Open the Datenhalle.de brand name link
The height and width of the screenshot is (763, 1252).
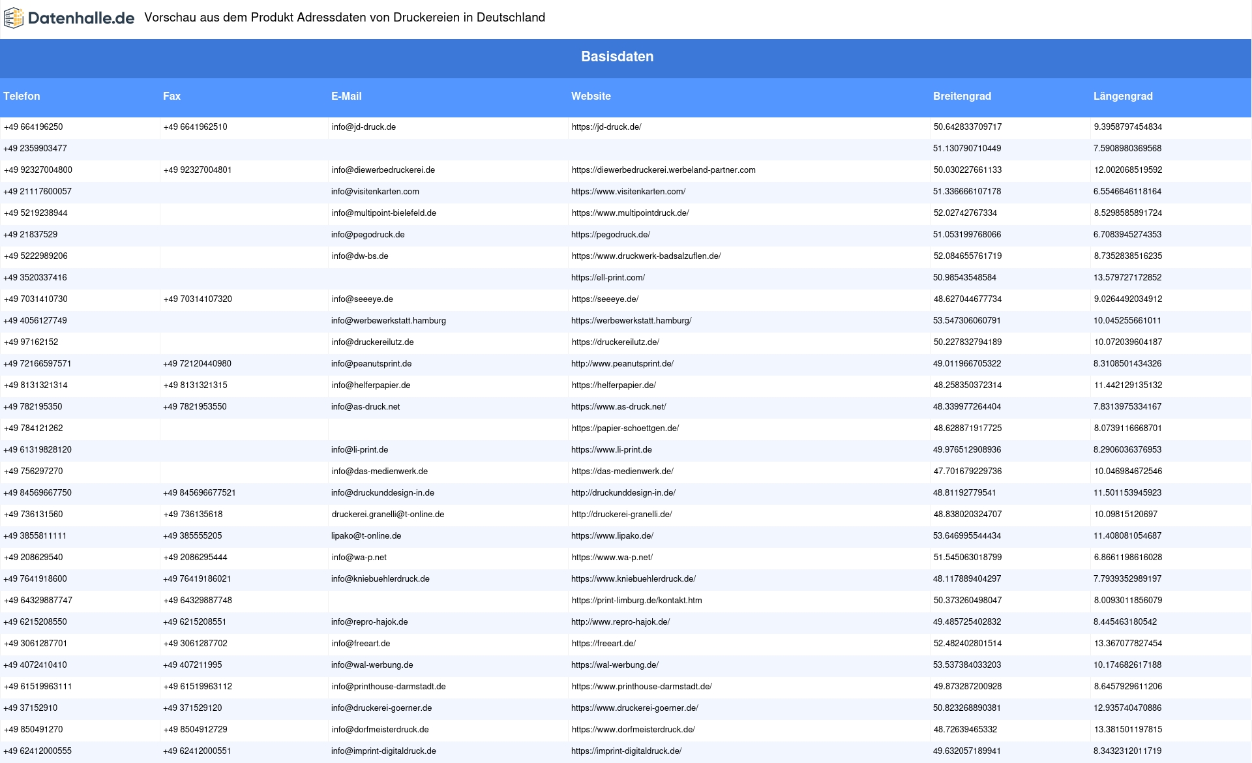(82, 18)
